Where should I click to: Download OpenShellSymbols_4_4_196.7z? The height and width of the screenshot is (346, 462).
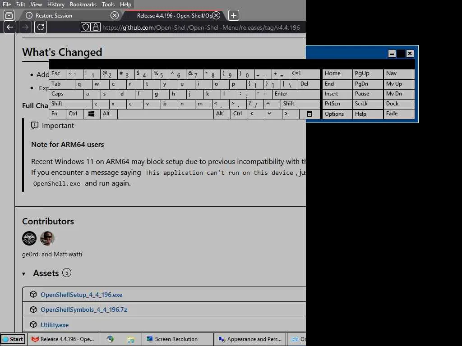(84, 310)
